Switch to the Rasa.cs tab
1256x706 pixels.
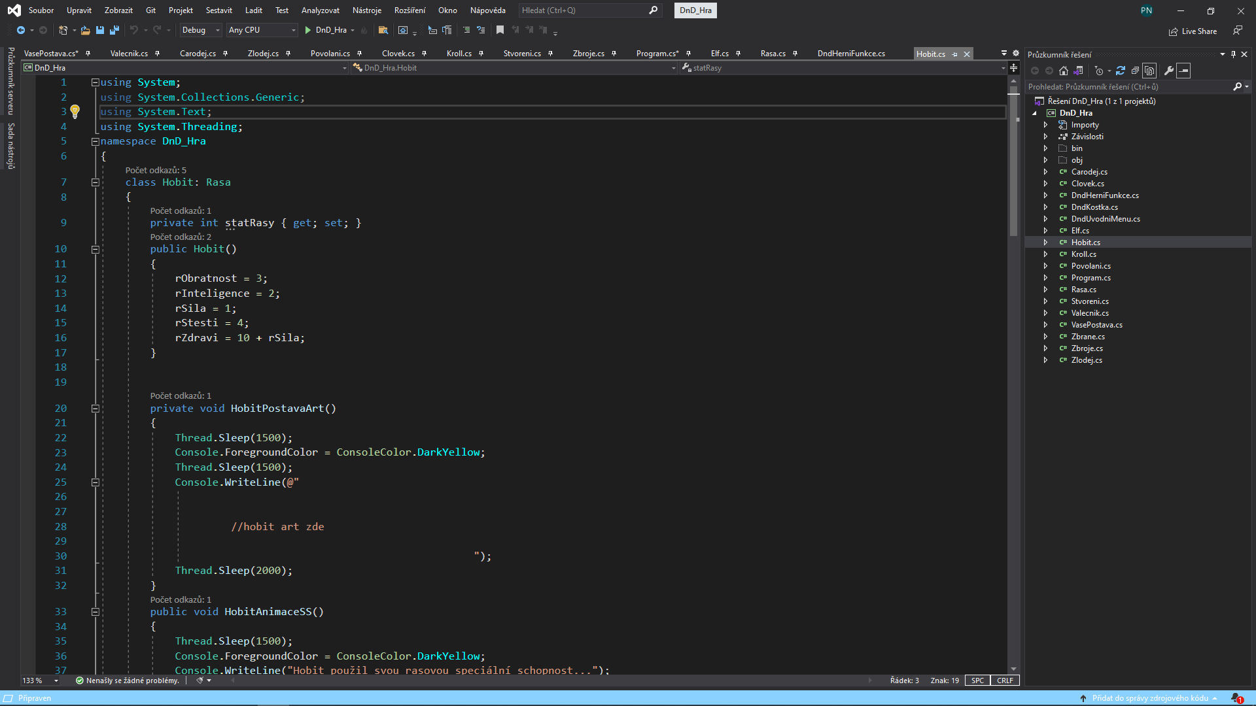click(773, 54)
